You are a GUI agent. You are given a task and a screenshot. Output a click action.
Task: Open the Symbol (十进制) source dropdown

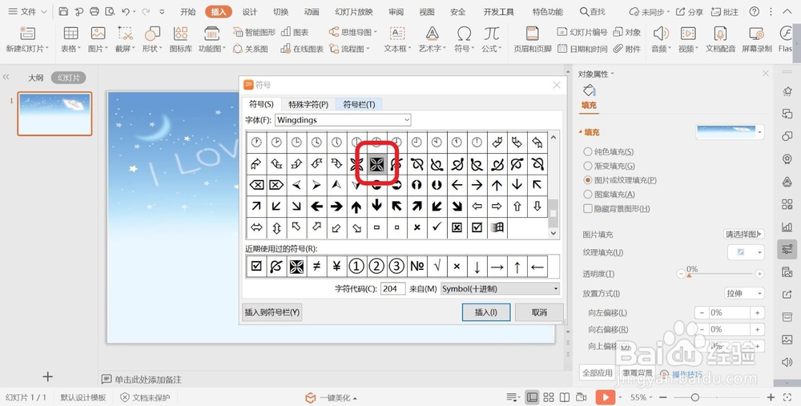point(500,288)
